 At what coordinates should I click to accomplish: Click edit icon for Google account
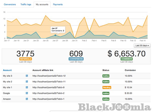[27, 93]
